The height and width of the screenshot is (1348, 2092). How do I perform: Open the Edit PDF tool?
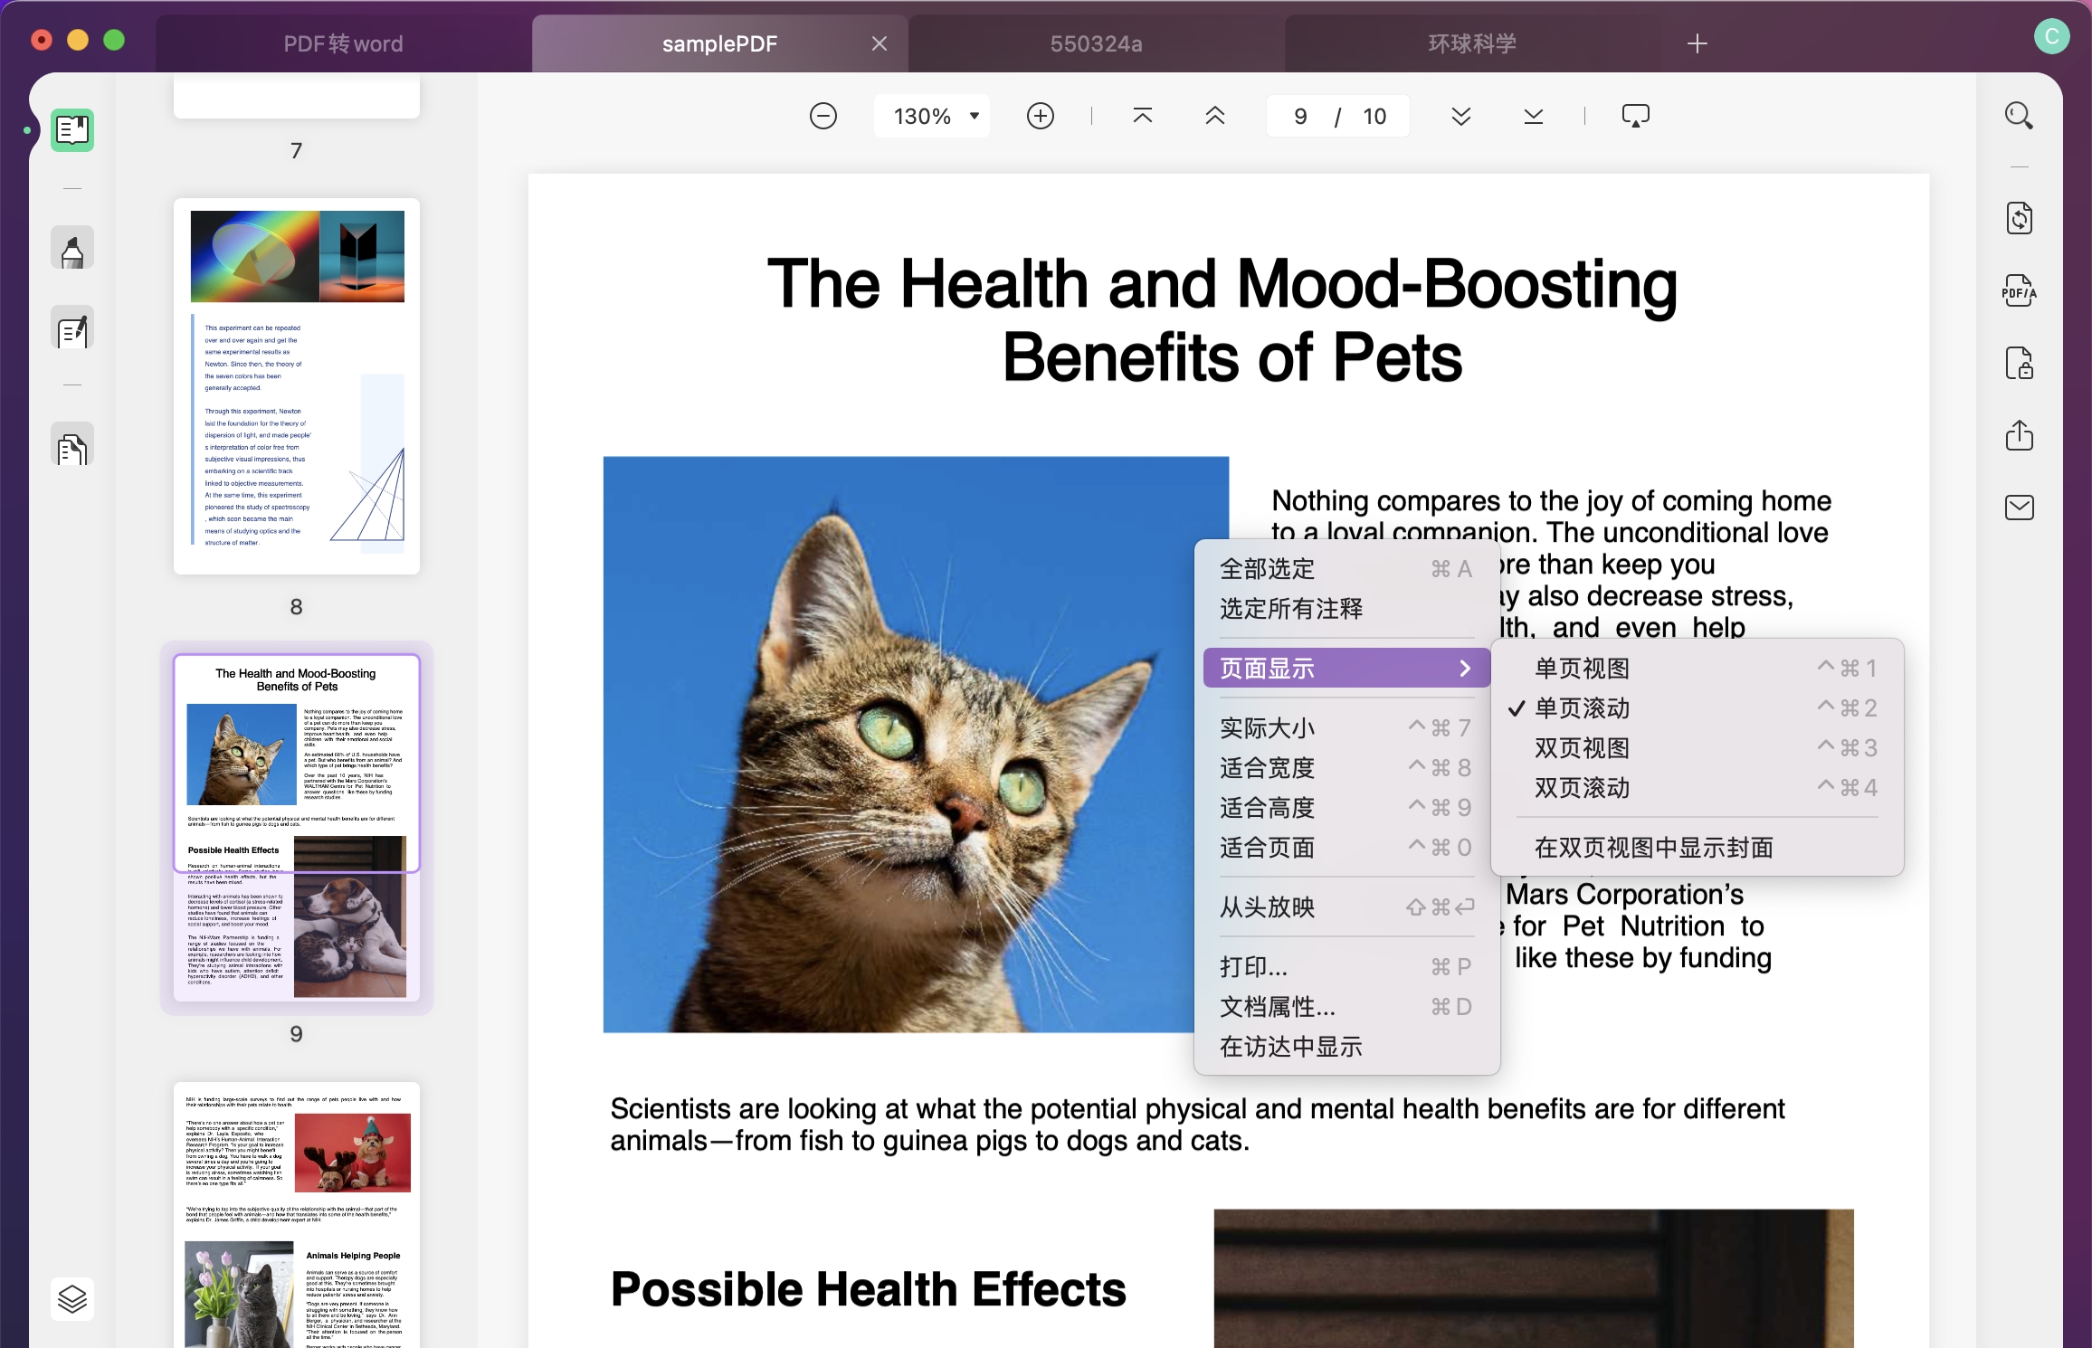pos(72,328)
